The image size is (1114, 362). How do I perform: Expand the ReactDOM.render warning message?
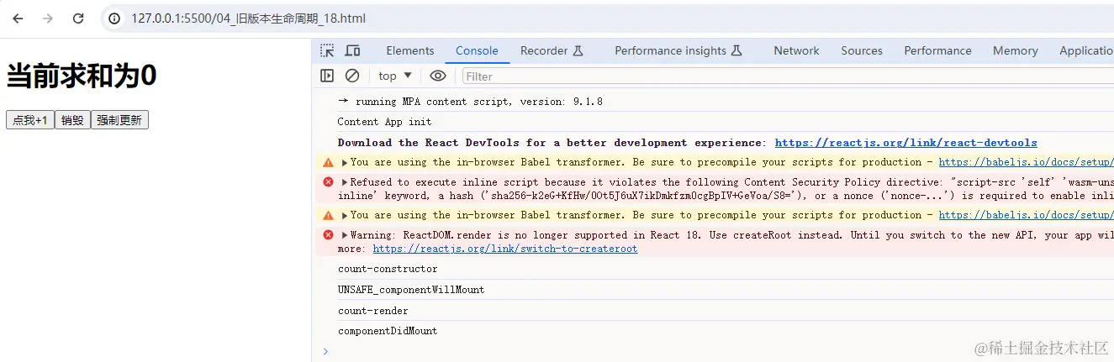point(344,235)
